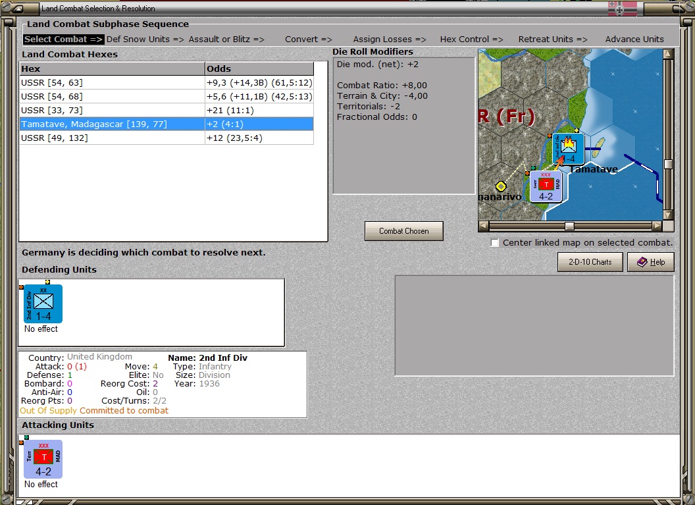Click the map scroll right arrow
The width and height of the screenshot is (695, 505).
[657, 226]
